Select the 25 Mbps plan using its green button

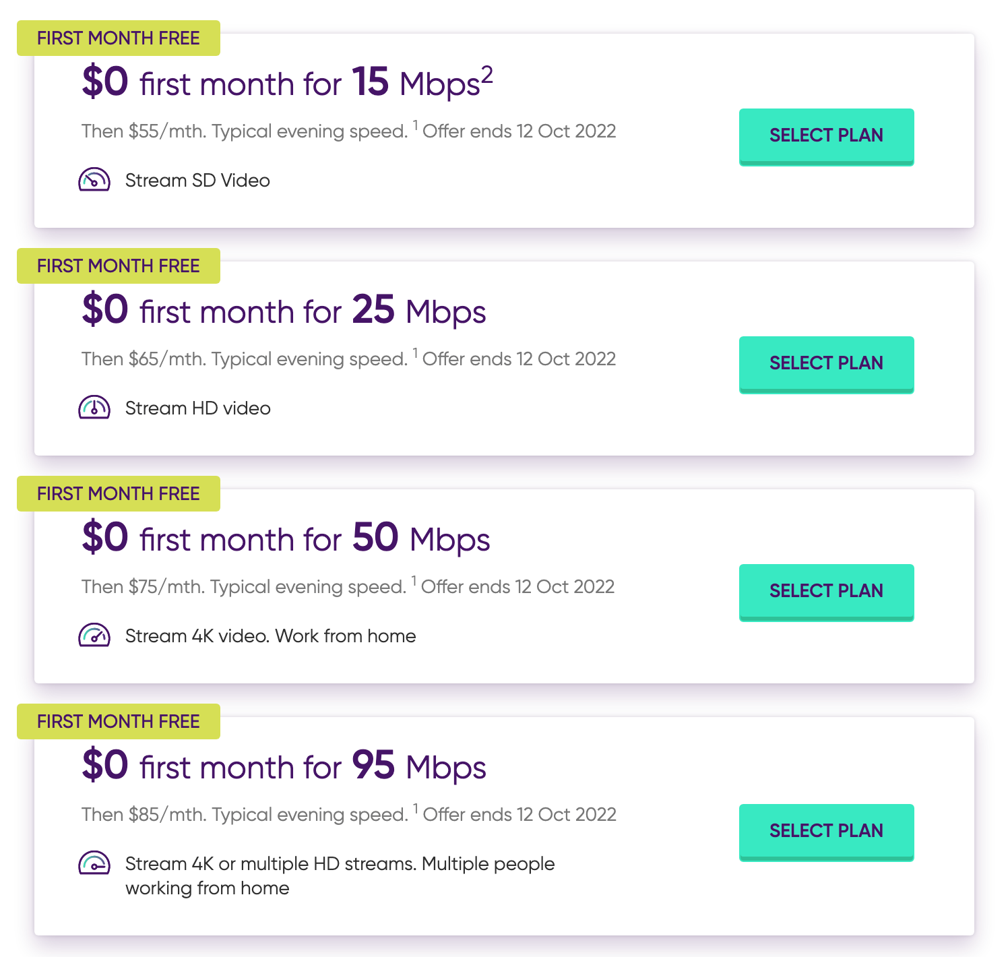[826, 363]
